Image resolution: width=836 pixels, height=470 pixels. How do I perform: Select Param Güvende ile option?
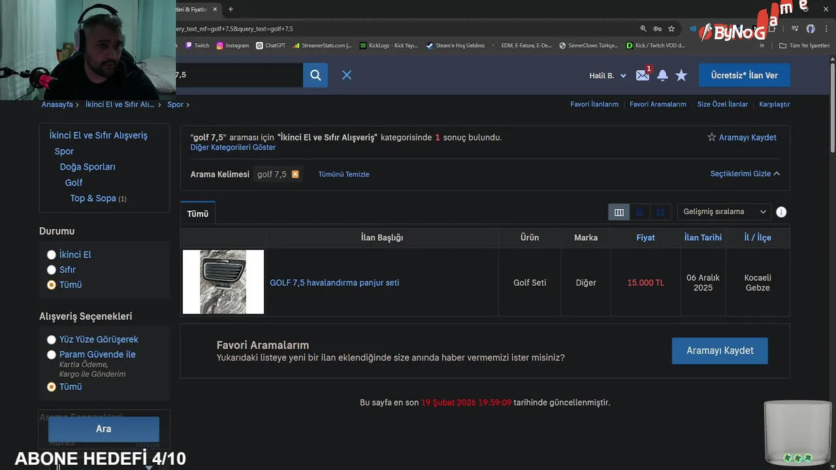pos(52,354)
